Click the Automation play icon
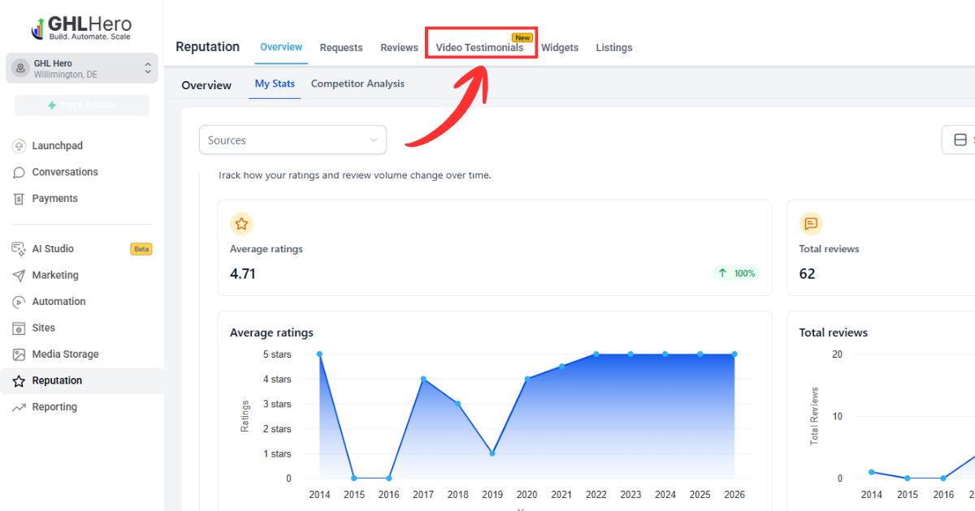The width and height of the screenshot is (975, 511). pyautogui.click(x=19, y=302)
